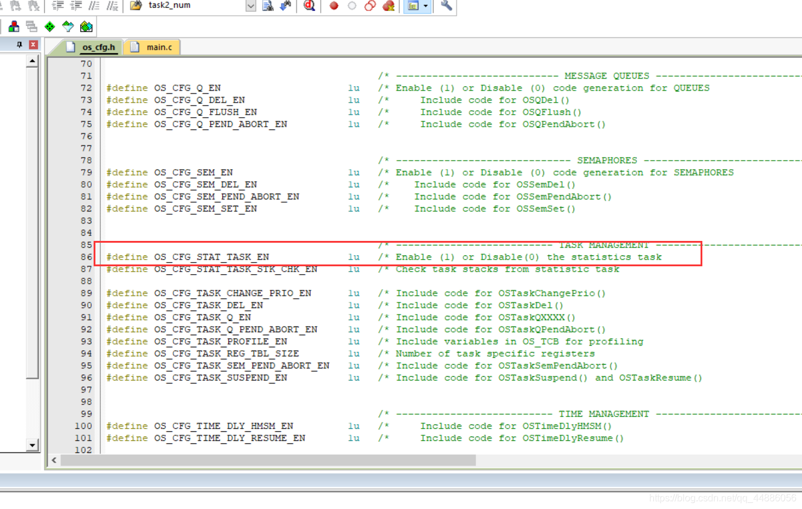This screenshot has width=802, height=509.
Task: Switch to the main.c tab
Action: 152,47
